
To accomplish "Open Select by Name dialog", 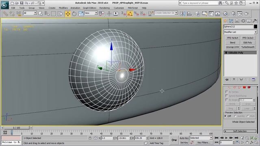I will (47, 14).
